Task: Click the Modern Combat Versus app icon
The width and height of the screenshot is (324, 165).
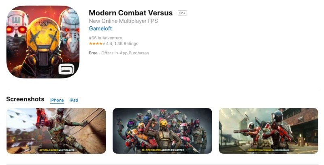Action: (43, 42)
